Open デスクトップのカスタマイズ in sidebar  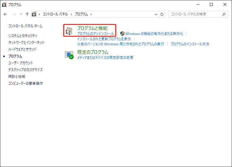point(25,70)
